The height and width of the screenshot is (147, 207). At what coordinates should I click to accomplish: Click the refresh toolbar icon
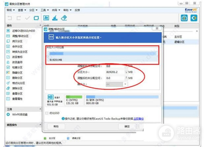[36, 18]
